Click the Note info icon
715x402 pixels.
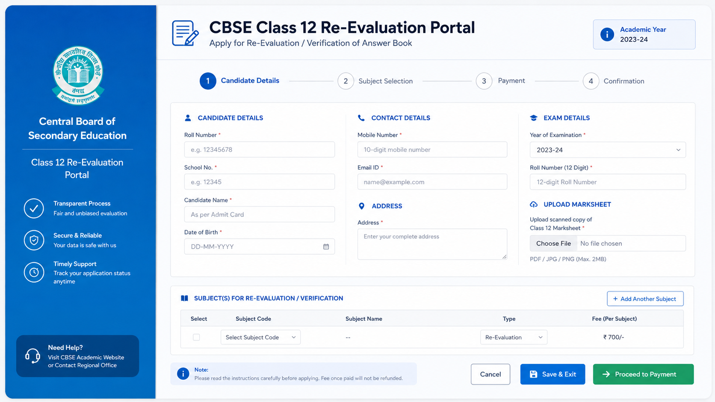(x=183, y=374)
